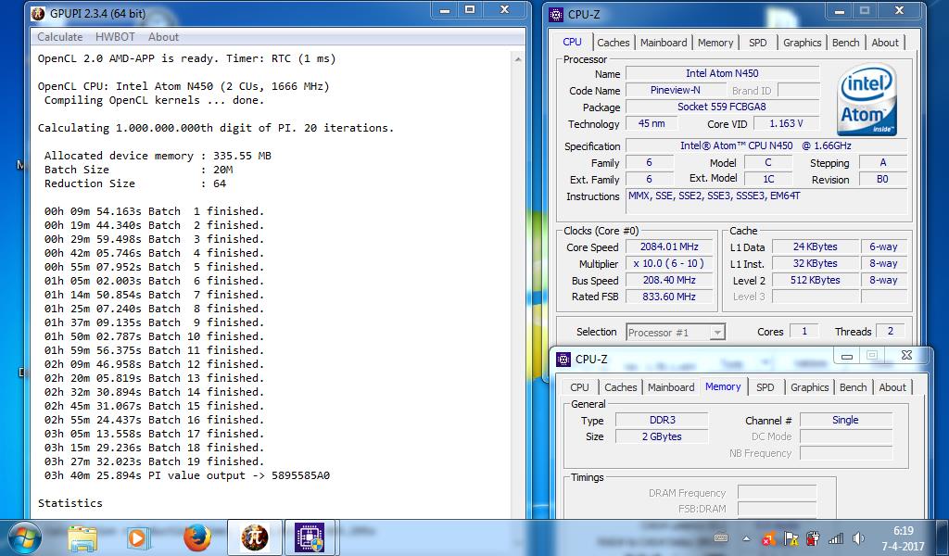Click the antivirus tray icon with red X

coord(768,537)
